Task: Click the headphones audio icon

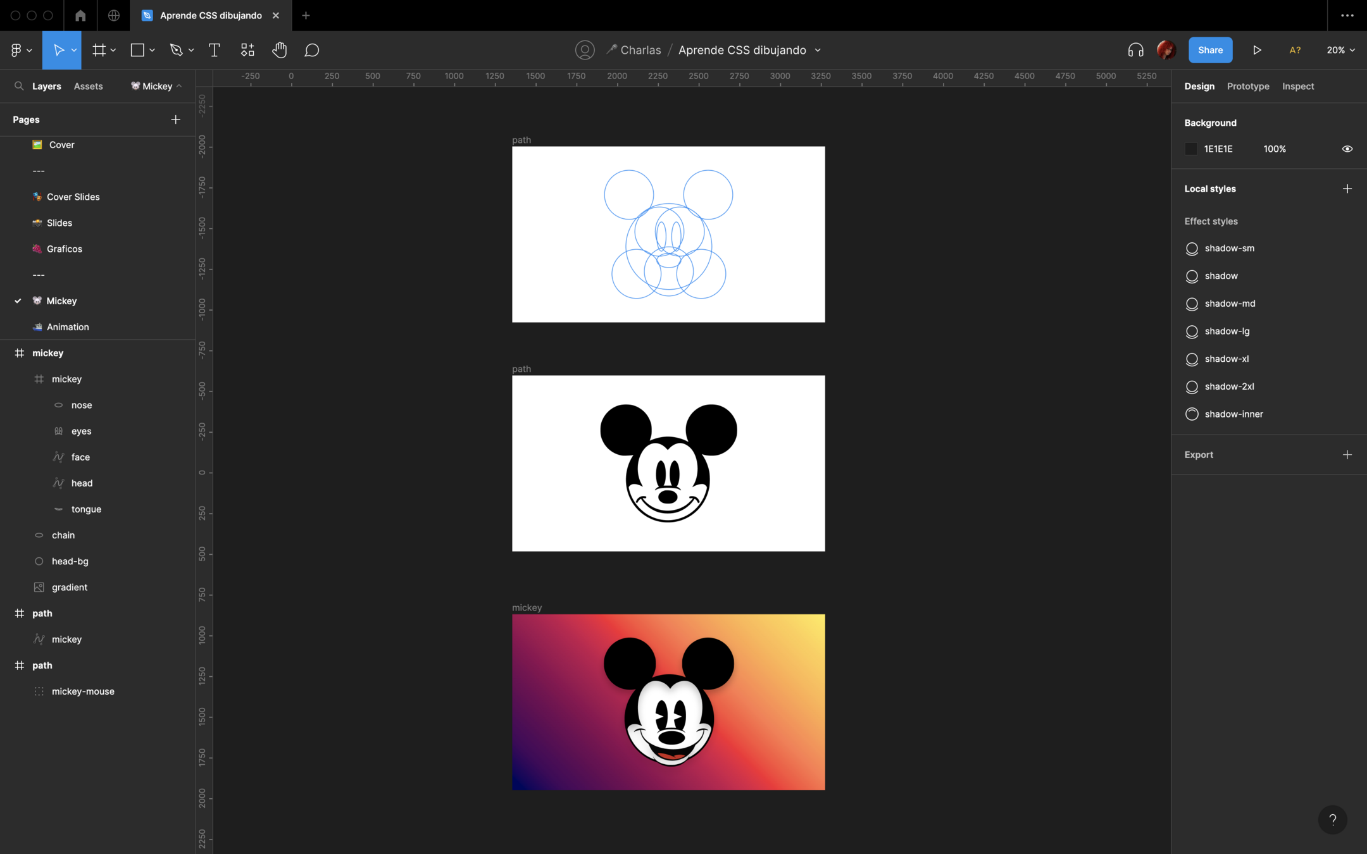Action: pyautogui.click(x=1135, y=50)
